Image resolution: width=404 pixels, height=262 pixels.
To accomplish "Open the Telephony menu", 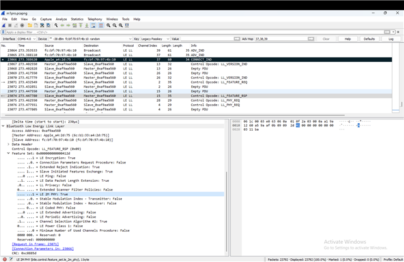I will tap(95, 19).
